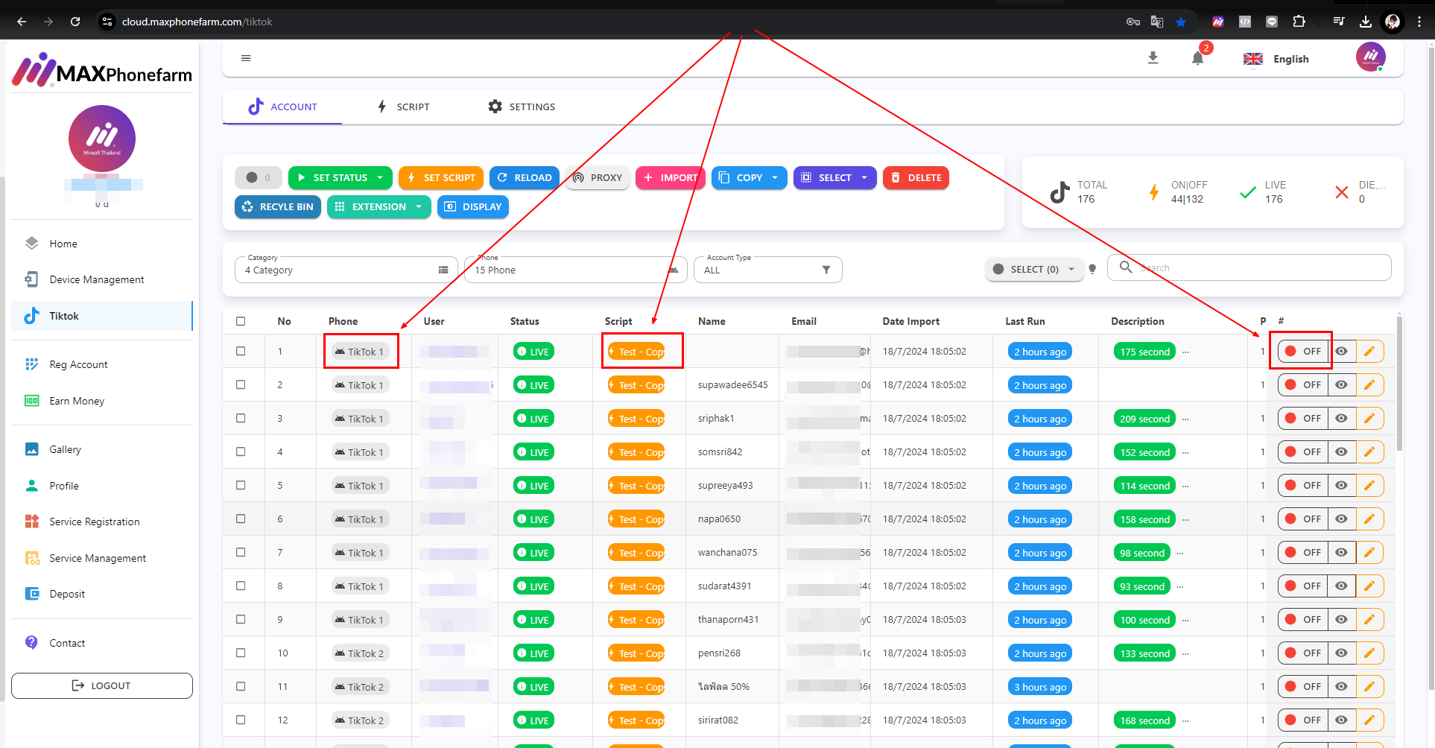This screenshot has height=748, width=1435.
Task: Expand SET STATUS dropdown arrow
Action: (380, 177)
